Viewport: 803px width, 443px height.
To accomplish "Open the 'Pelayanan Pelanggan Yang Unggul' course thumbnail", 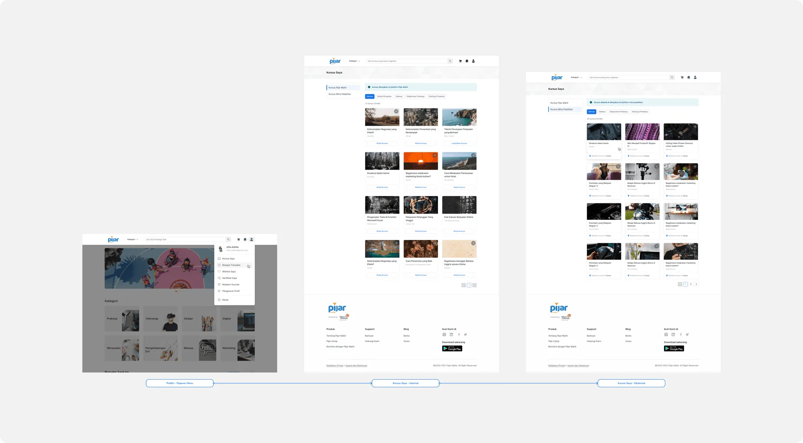I will pos(421,205).
